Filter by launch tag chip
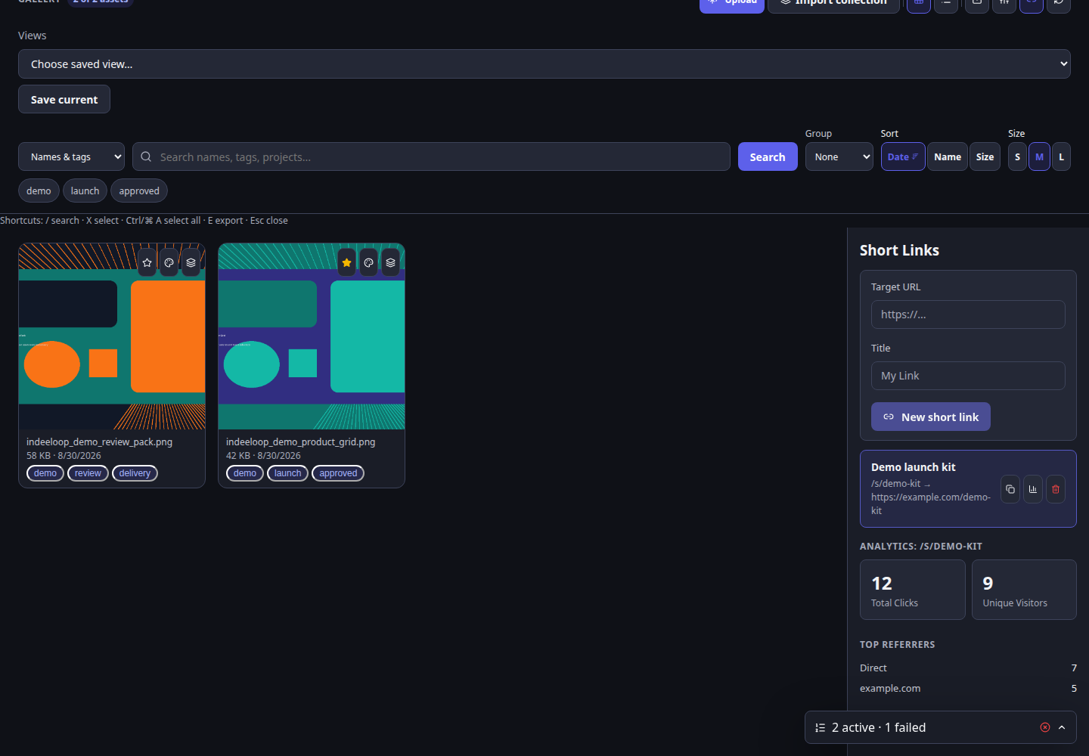Viewport: 1089px width, 756px height. pyautogui.click(x=85, y=191)
